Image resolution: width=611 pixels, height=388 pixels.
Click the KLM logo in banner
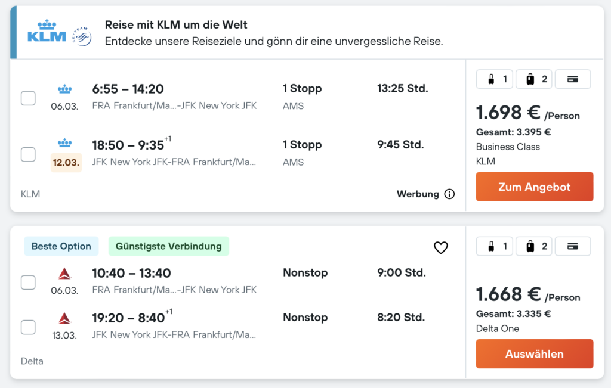point(47,32)
